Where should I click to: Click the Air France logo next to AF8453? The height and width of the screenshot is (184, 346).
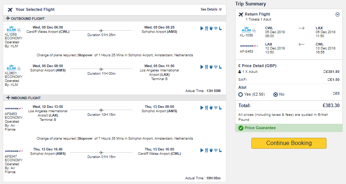pos(14,109)
